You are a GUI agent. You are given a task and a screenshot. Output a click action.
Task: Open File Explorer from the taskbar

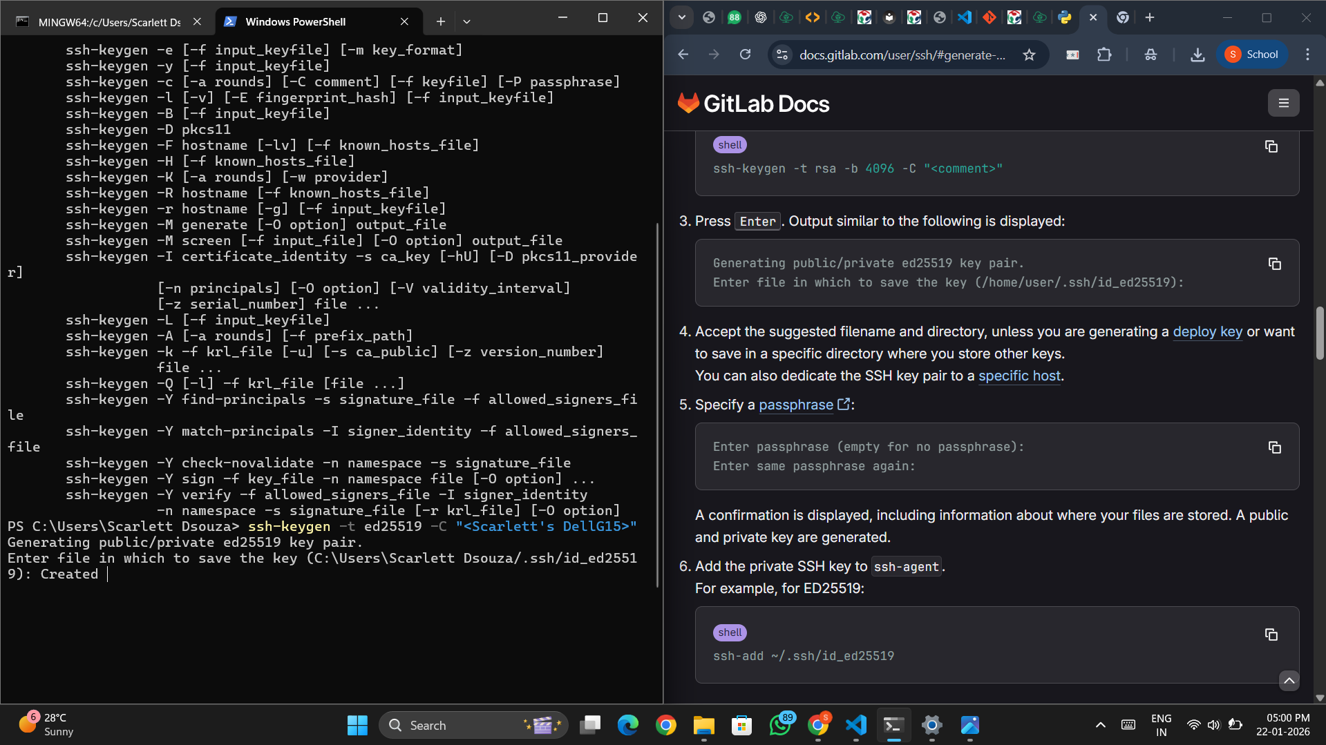click(703, 725)
